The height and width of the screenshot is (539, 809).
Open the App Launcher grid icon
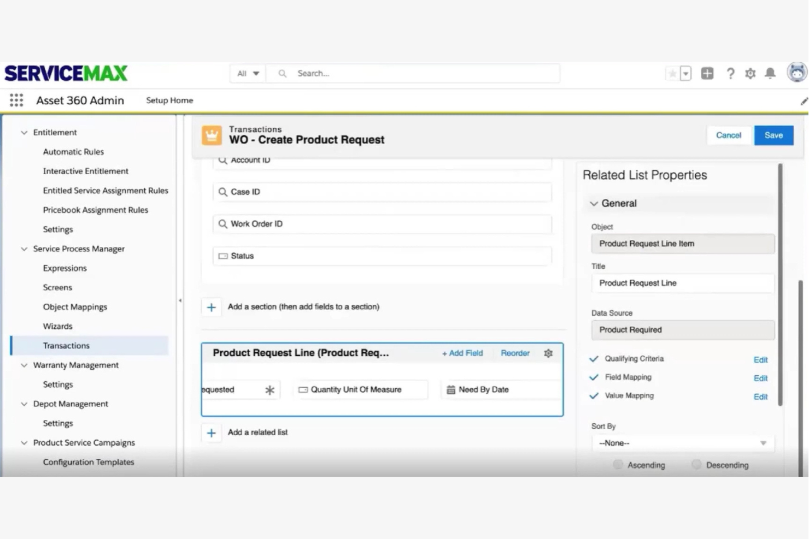16,100
